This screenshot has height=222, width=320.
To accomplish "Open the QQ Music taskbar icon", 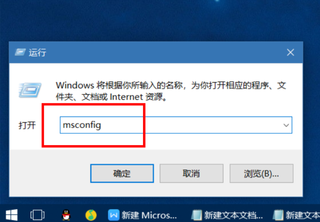I will [x=91, y=215].
